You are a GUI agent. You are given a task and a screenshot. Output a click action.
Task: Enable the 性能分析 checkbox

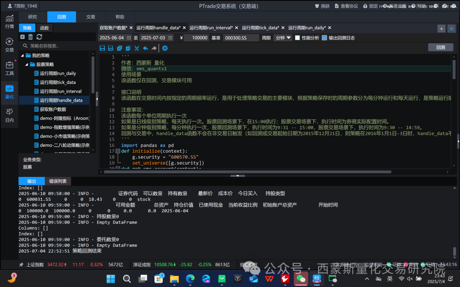[x=297, y=38]
